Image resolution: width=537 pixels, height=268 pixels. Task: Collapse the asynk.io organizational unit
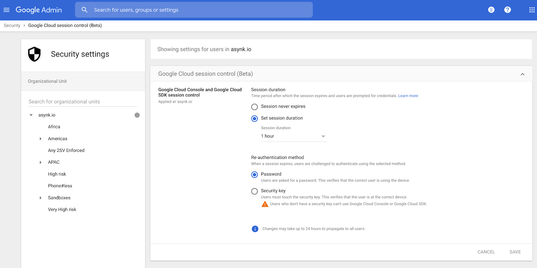[x=31, y=115]
